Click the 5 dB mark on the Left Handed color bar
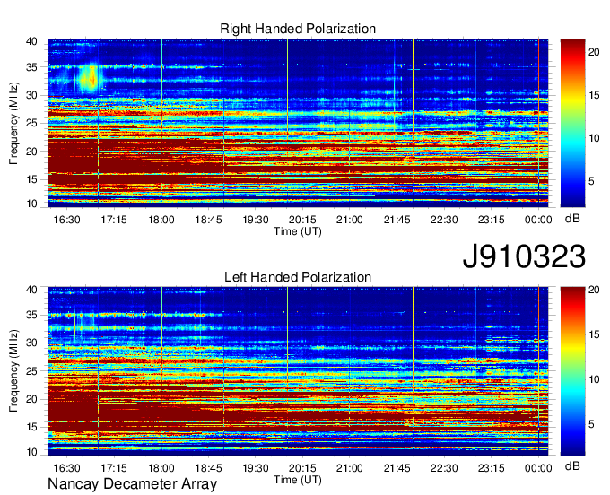Image resolution: width=610 pixels, height=495 pixels. pyautogui.click(x=591, y=424)
